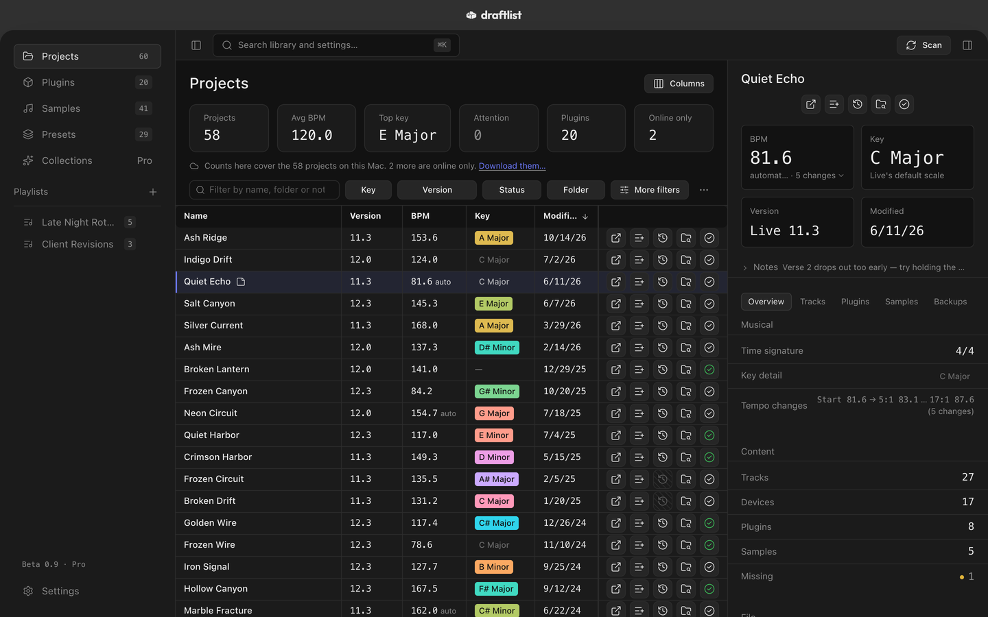
Task: Open the Key filter dropdown
Action: click(368, 190)
